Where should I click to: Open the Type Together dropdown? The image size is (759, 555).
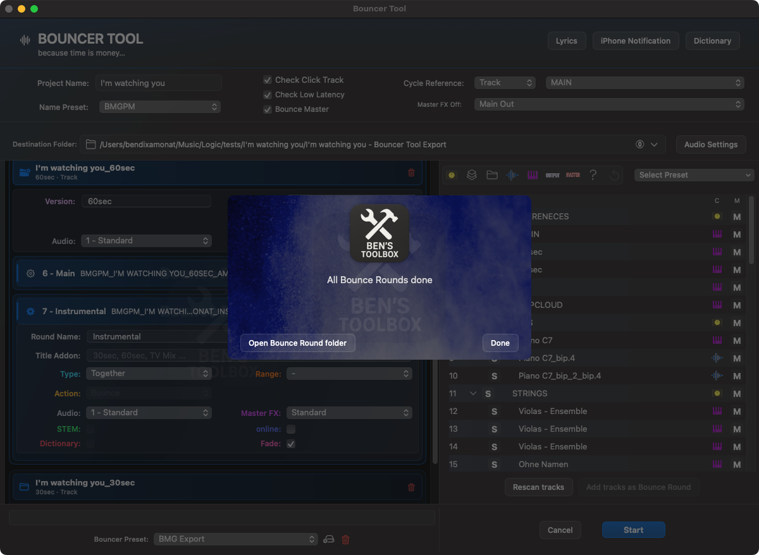[149, 374]
